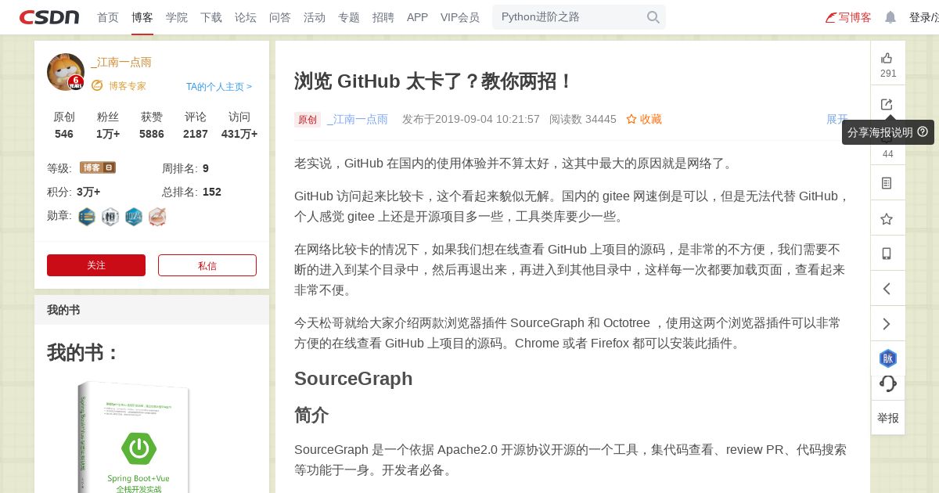
Task: Click the headset customer service icon
Action: 888,383
